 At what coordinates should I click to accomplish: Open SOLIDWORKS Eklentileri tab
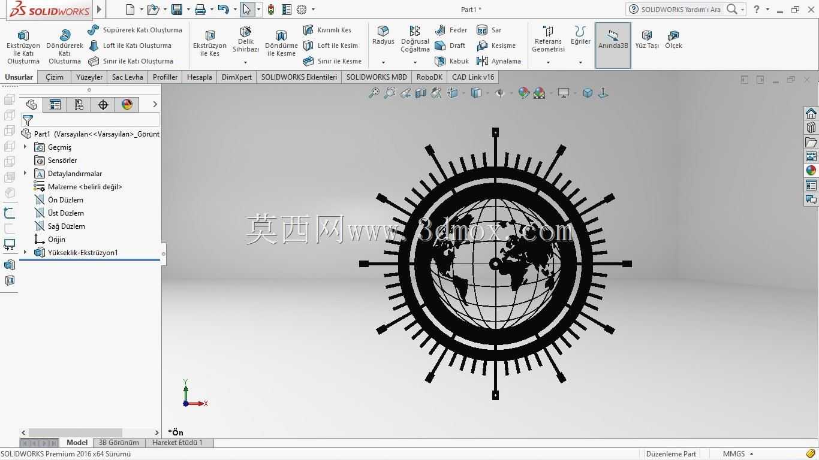299,77
